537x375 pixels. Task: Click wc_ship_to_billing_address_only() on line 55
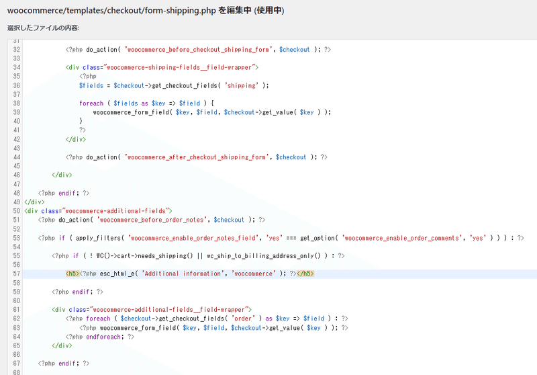click(x=263, y=256)
